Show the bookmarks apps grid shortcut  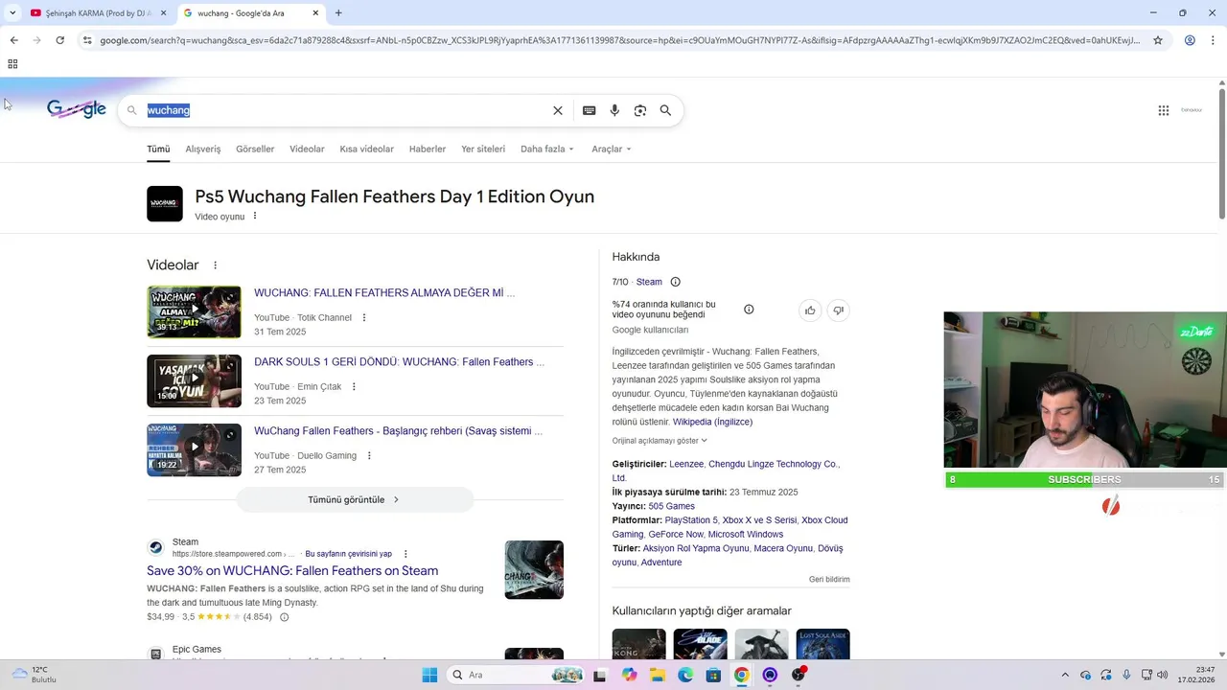click(x=12, y=64)
